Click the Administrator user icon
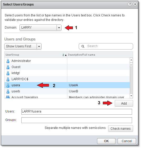 click(x=8, y=61)
